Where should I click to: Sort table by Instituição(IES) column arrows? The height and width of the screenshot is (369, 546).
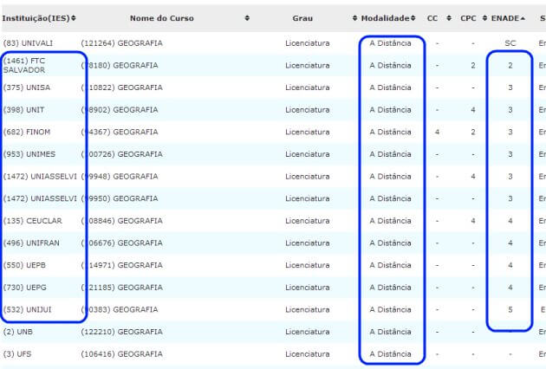[74, 18]
